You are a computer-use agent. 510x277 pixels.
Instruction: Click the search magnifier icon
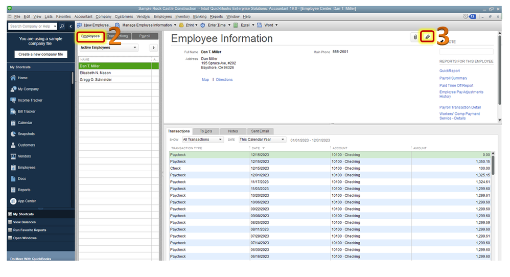tap(62, 27)
